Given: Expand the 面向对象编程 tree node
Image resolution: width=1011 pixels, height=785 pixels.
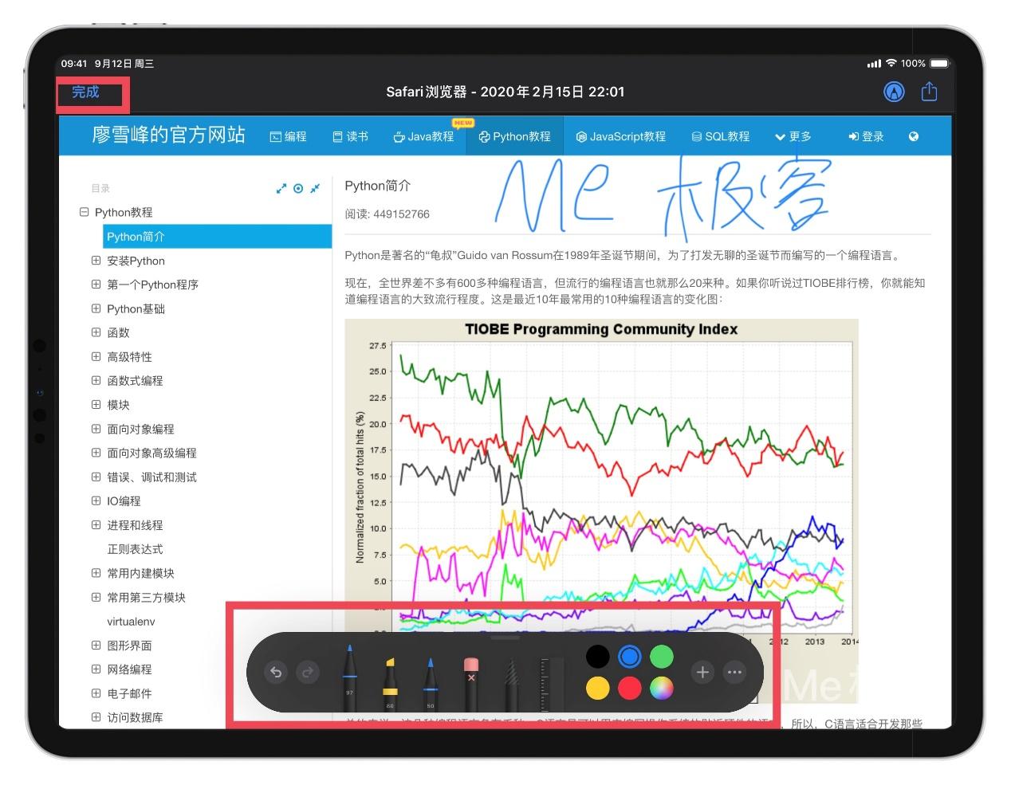Looking at the screenshot, I should (x=96, y=429).
